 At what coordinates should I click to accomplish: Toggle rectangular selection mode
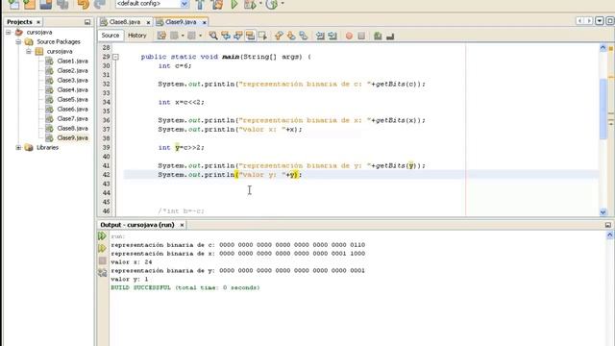262,36
